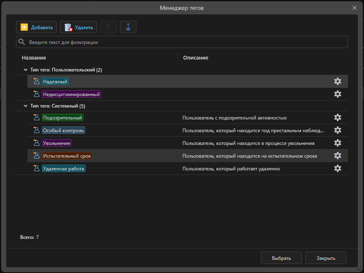
Task: Collapse the Системный tag type group
Action: 25,106
